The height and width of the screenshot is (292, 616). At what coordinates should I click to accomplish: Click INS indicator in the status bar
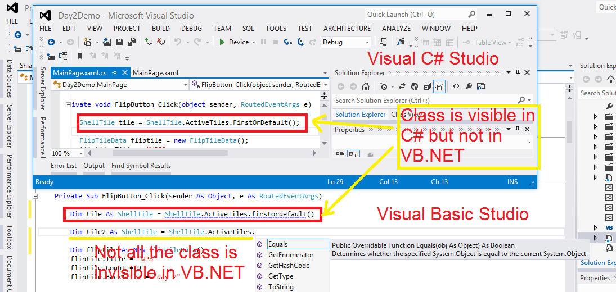click(x=512, y=182)
